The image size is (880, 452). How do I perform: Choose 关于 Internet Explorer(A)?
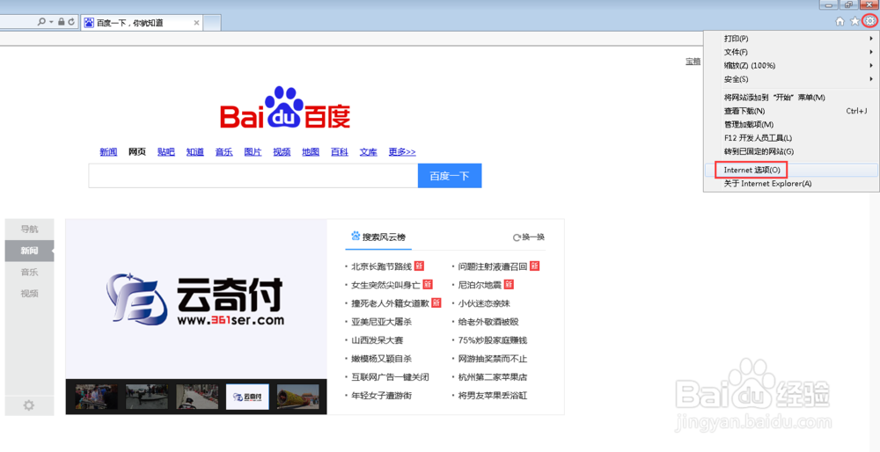pyautogui.click(x=791, y=184)
